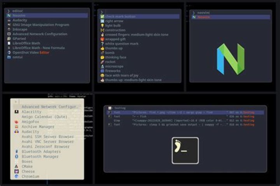280x186 pixels.
Task: Pick the bomb emoji
Action: (x=140, y=53)
